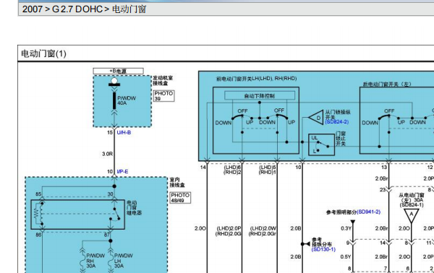Click the (LHD)5 (RHD)1 pin label
This screenshot has height=273, width=434.
click(x=267, y=170)
